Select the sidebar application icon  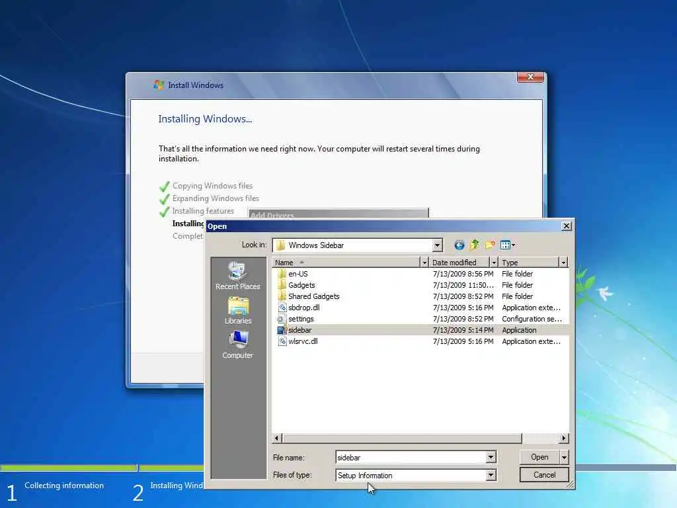[x=282, y=330]
